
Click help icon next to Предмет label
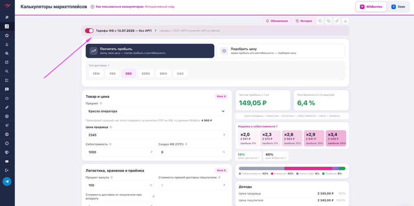click(x=101, y=103)
